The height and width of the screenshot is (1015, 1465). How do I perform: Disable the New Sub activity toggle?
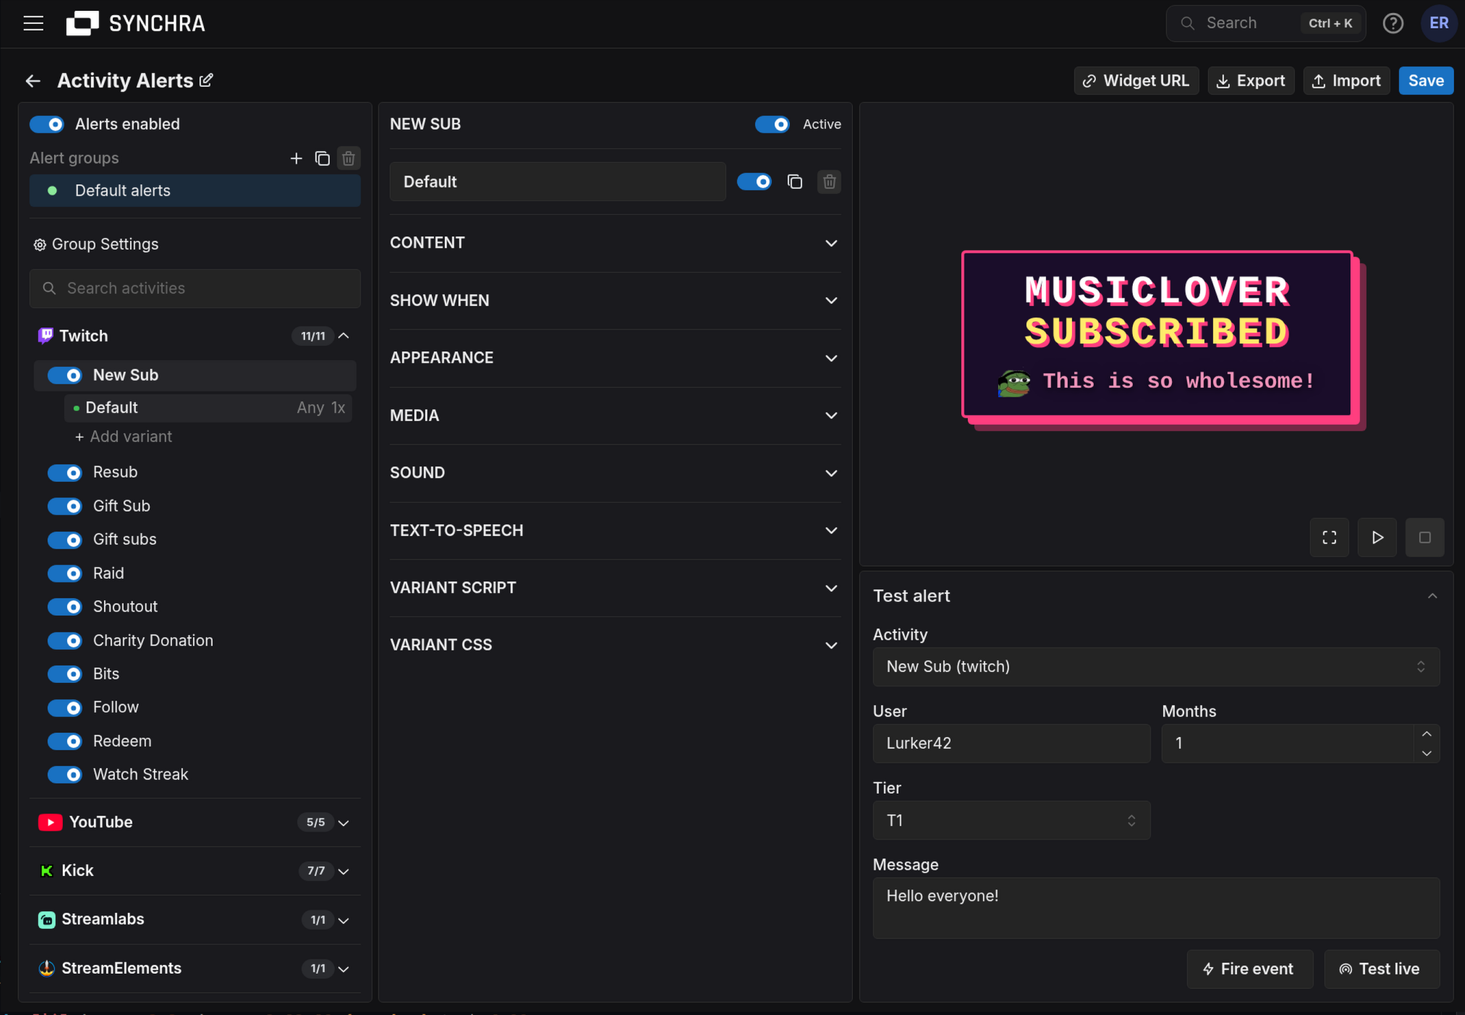pyautogui.click(x=65, y=375)
